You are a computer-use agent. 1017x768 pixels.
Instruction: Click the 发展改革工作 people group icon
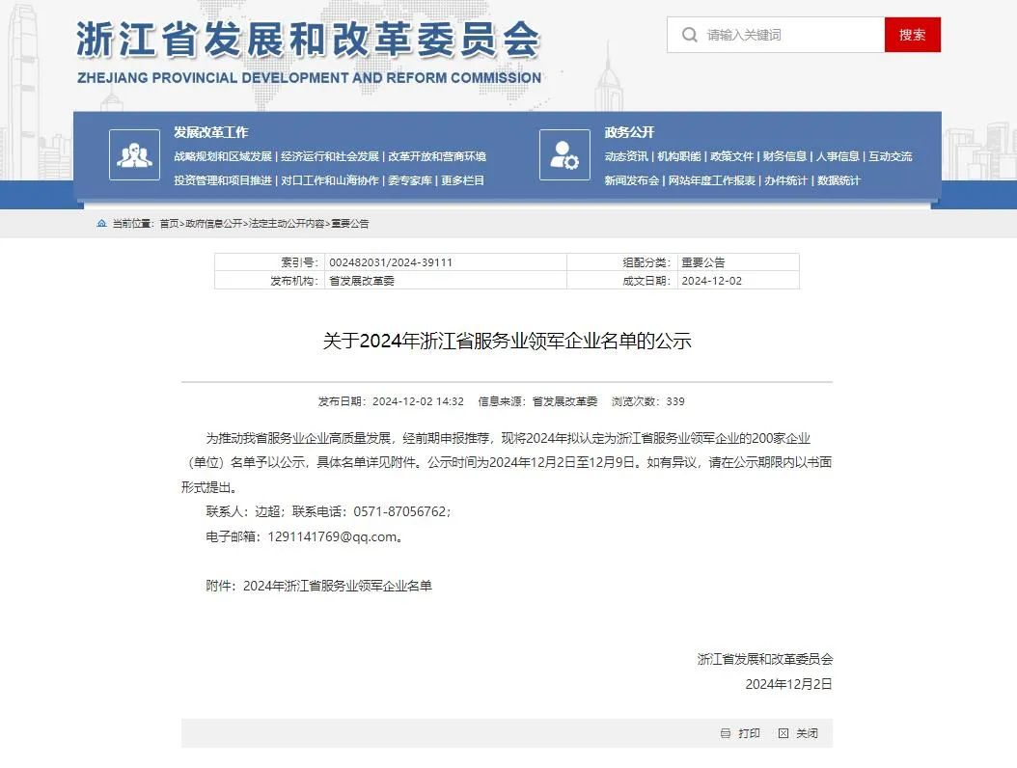point(134,154)
